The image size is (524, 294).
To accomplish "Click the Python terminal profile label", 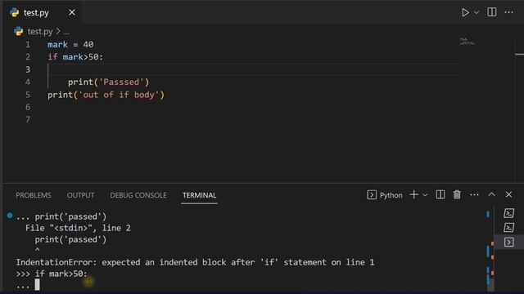I will pos(391,195).
